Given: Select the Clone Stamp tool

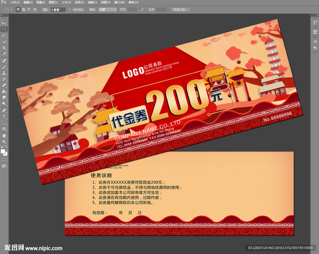Looking at the screenshot, I should 4,73.
